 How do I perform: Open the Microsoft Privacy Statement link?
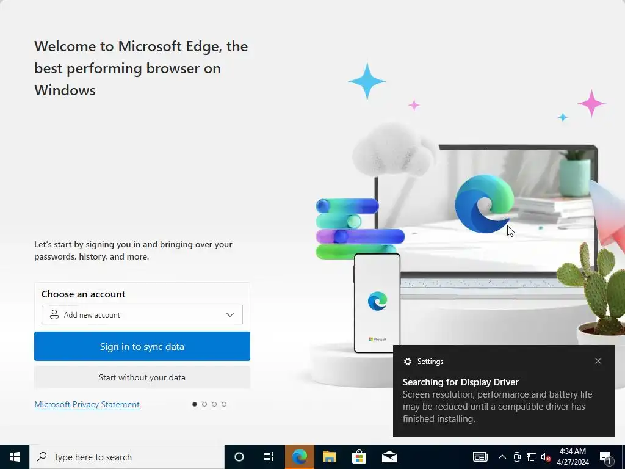[x=87, y=404]
